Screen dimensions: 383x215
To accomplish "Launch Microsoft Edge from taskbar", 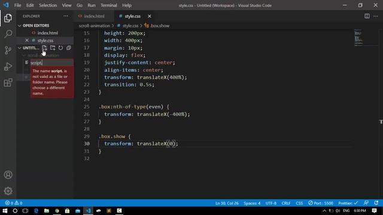I will click(x=36, y=211).
